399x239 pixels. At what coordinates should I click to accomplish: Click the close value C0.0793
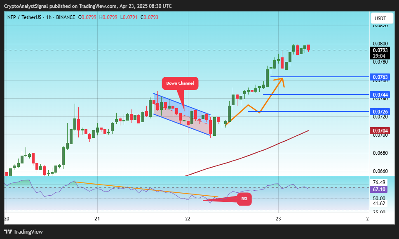pyautogui.click(x=149, y=17)
